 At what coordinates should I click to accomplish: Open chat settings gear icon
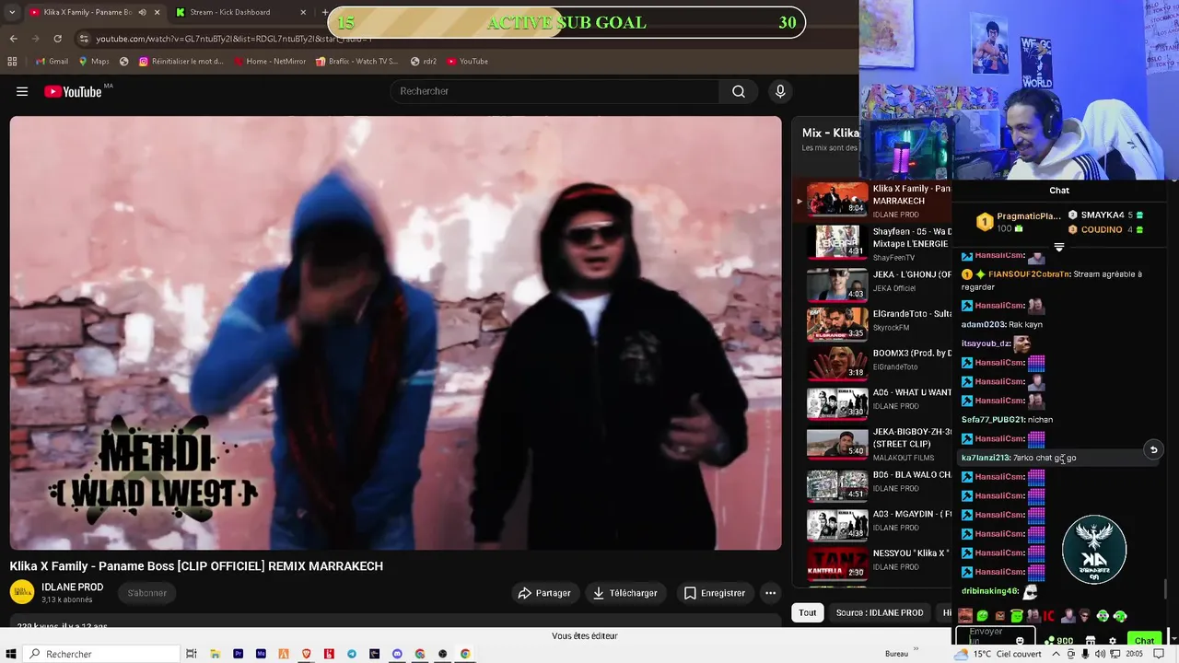pos(1113,640)
